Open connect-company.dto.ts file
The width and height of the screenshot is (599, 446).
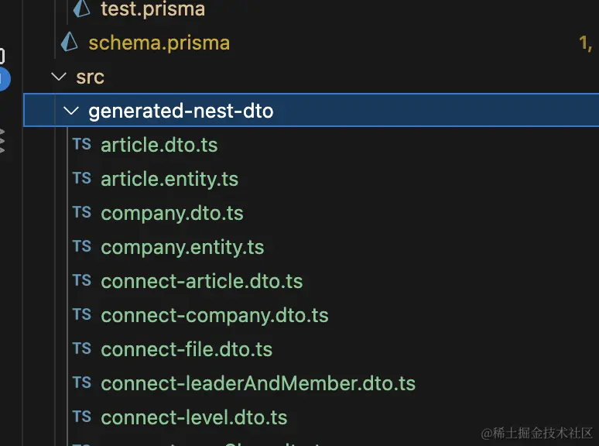pos(214,316)
